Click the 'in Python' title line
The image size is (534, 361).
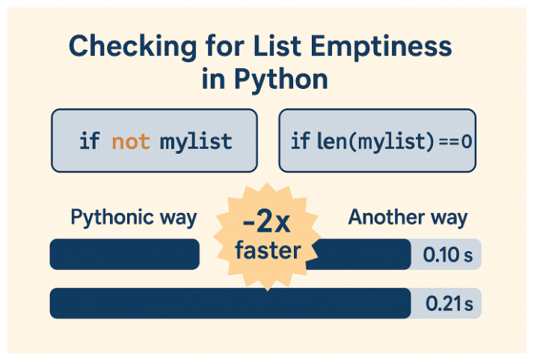265,79
